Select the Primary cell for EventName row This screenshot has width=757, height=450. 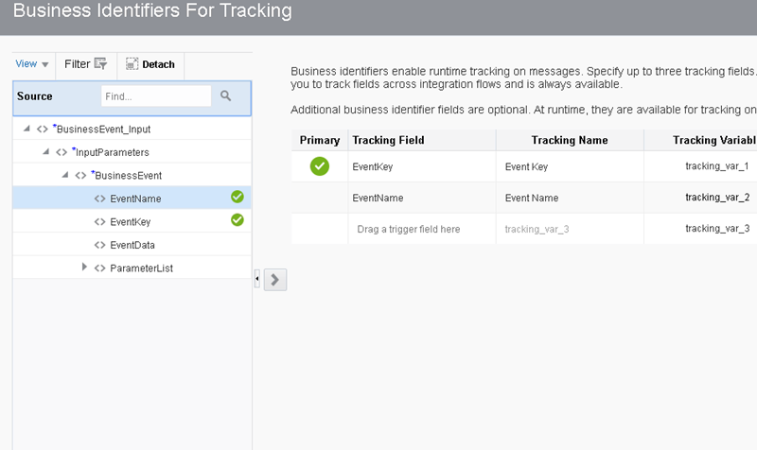tap(320, 198)
